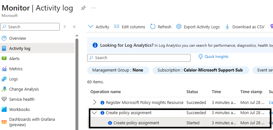The image size is (273, 130).
Task: Click the Dashboards with Grafana icon
Action: [4, 122]
